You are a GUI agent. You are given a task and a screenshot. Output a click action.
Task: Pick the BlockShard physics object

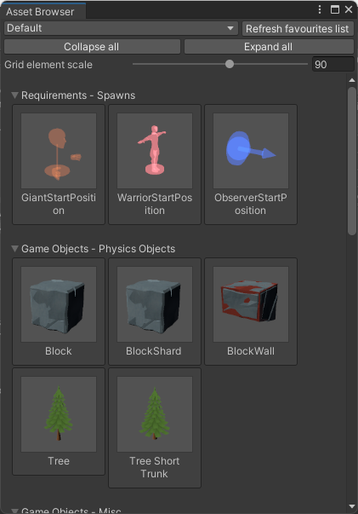tap(155, 304)
